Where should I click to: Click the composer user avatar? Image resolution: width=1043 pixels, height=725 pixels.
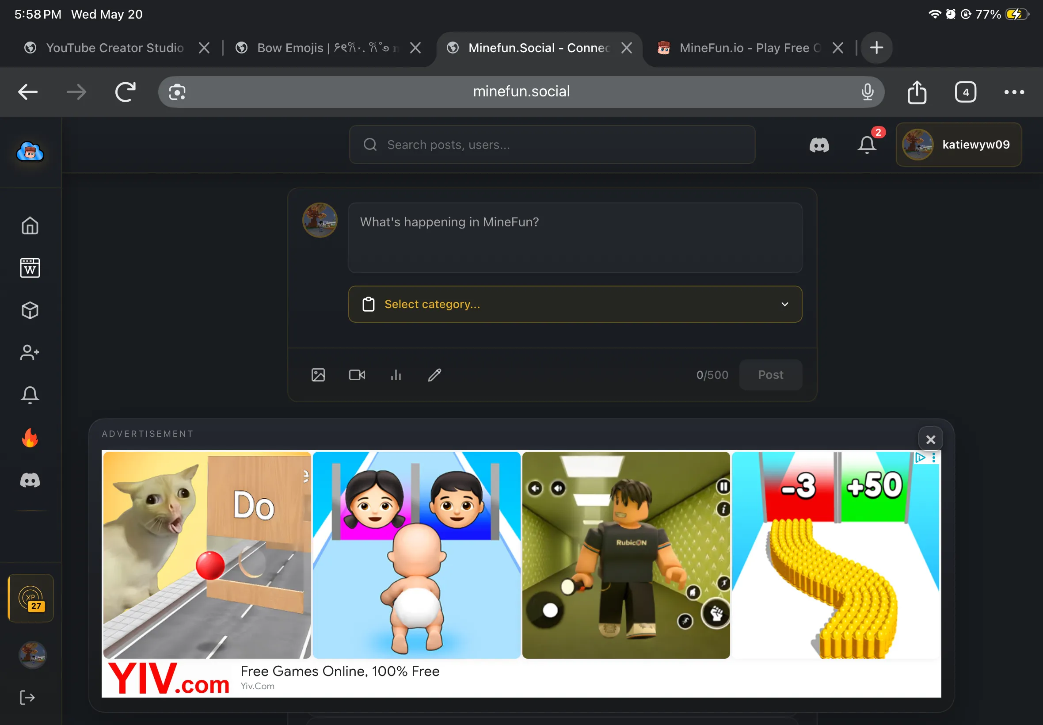point(320,220)
